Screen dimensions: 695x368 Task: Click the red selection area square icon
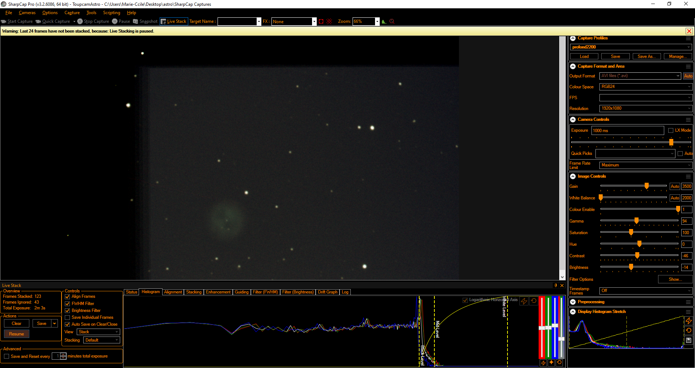pos(321,21)
